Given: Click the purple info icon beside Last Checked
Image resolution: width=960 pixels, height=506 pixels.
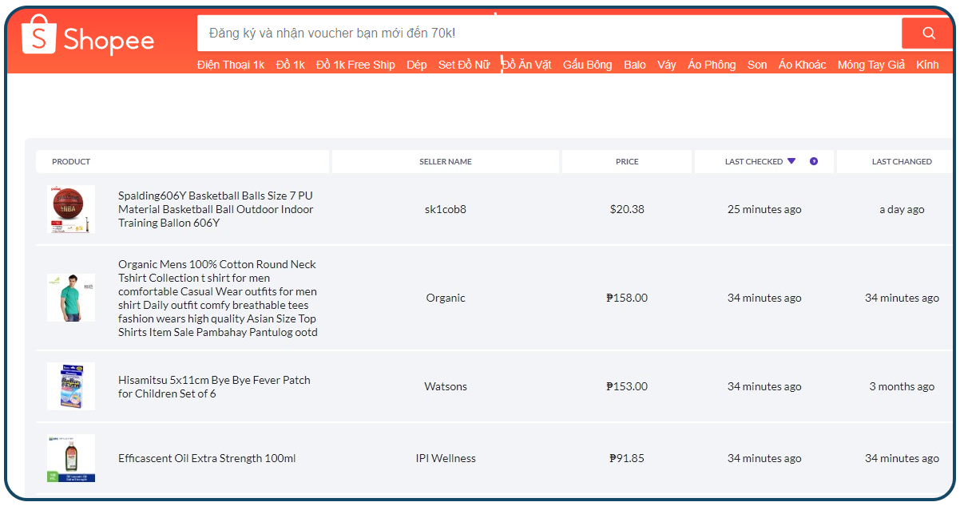Looking at the screenshot, I should pos(814,161).
